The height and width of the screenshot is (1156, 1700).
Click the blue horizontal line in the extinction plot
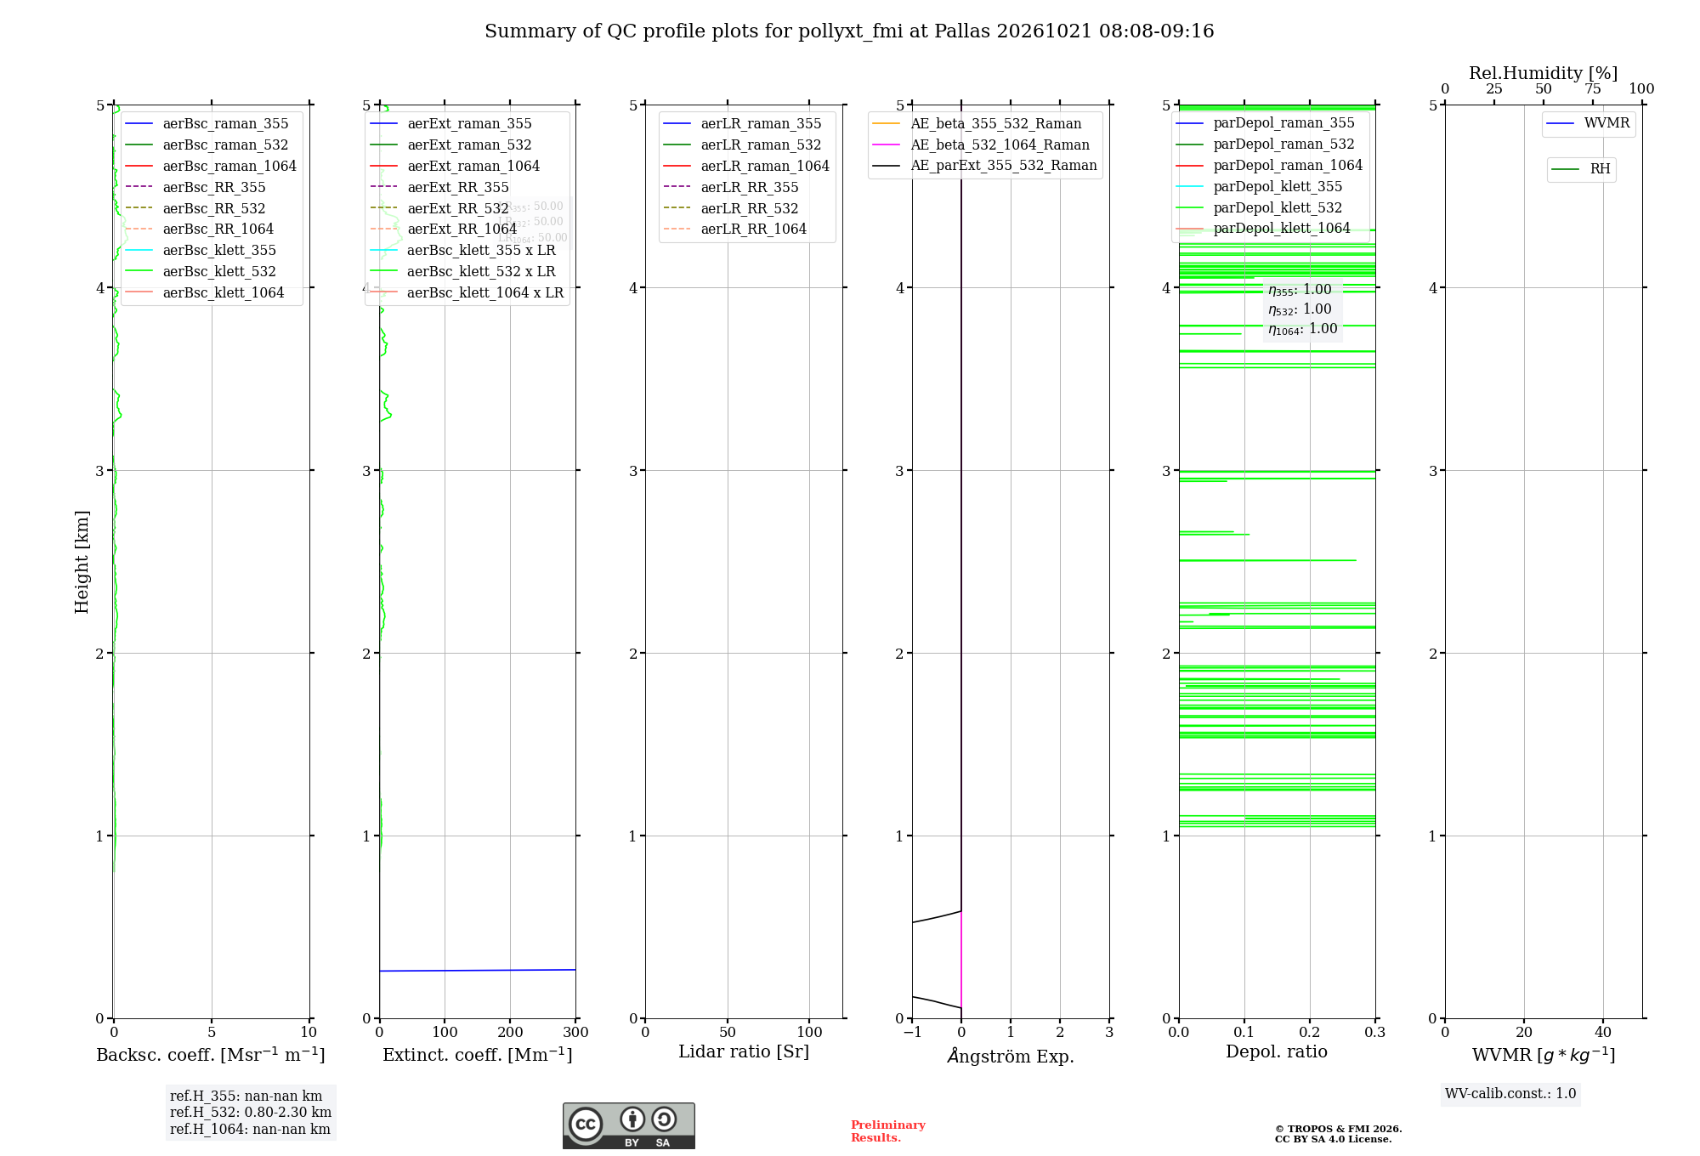[478, 970]
